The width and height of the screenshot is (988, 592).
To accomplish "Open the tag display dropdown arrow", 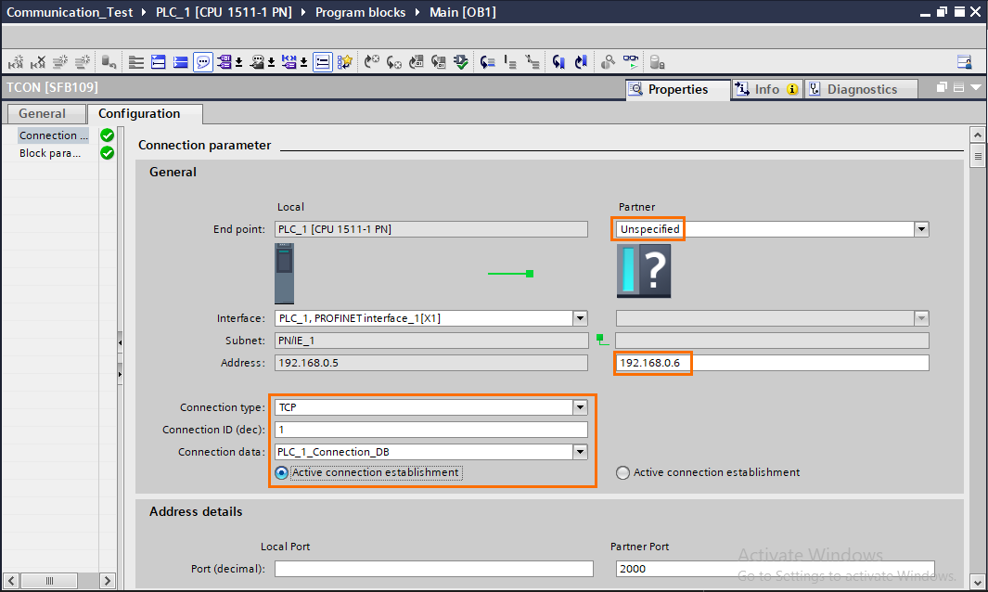I will click(238, 62).
